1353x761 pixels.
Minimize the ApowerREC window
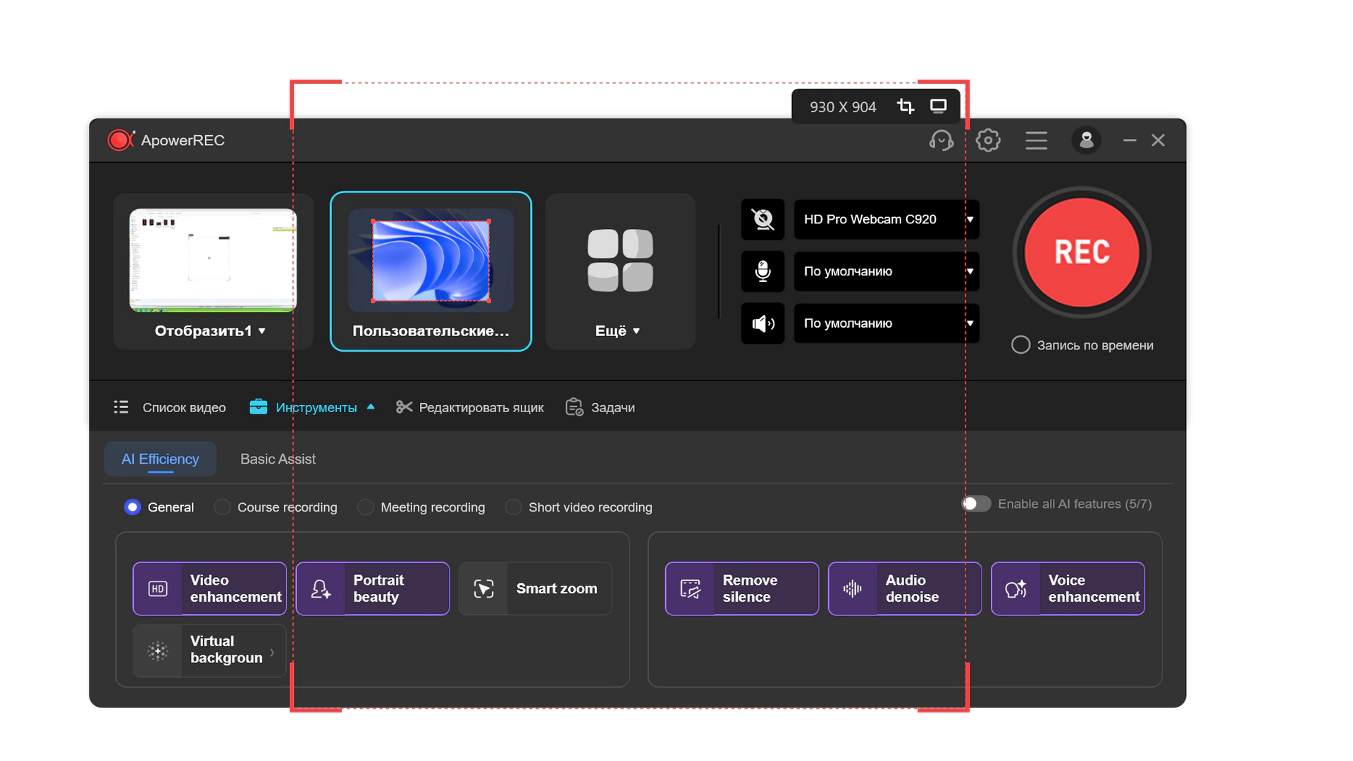(1130, 140)
